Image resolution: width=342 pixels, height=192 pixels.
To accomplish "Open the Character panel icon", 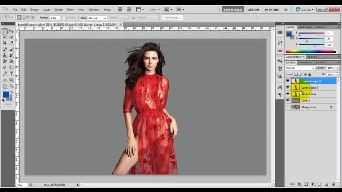I will point(280,87).
